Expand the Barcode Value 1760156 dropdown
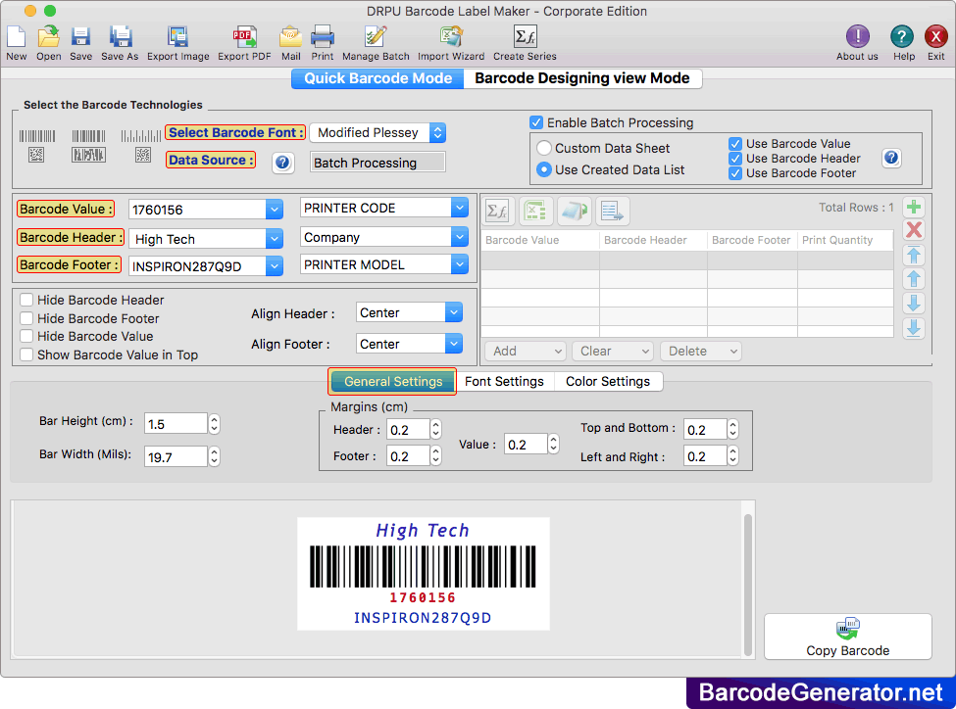This screenshot has width=956, height=709. pos(274,210)
